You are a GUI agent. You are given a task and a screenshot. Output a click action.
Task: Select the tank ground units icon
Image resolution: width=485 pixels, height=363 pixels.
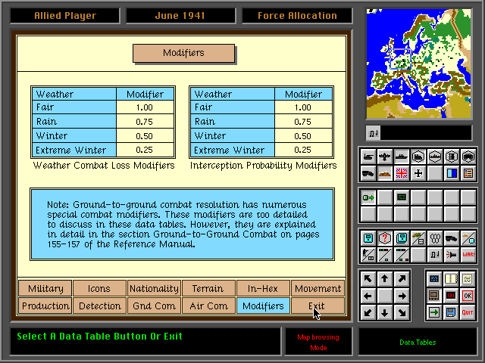click(368, 157)
